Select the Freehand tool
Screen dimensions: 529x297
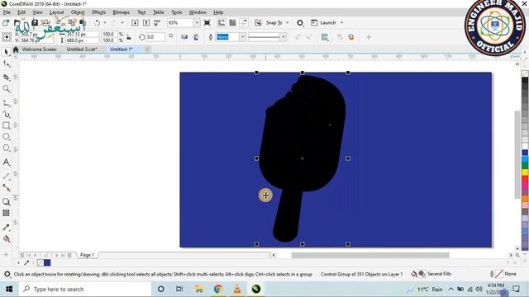tap(6, 103)
